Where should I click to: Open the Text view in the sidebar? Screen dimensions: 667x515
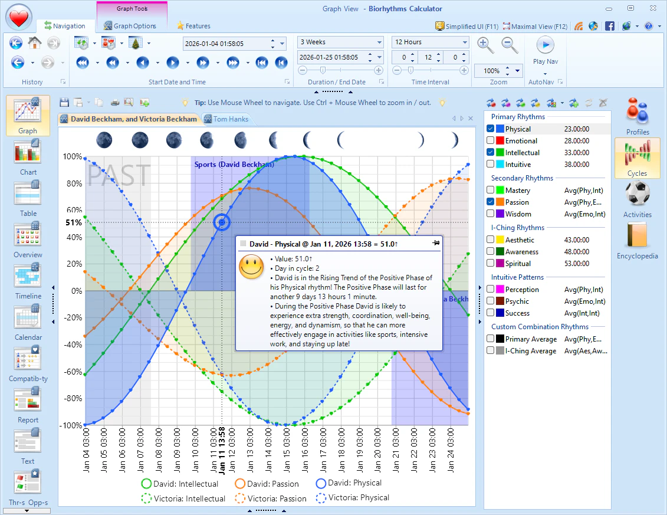tap(28, 447)
